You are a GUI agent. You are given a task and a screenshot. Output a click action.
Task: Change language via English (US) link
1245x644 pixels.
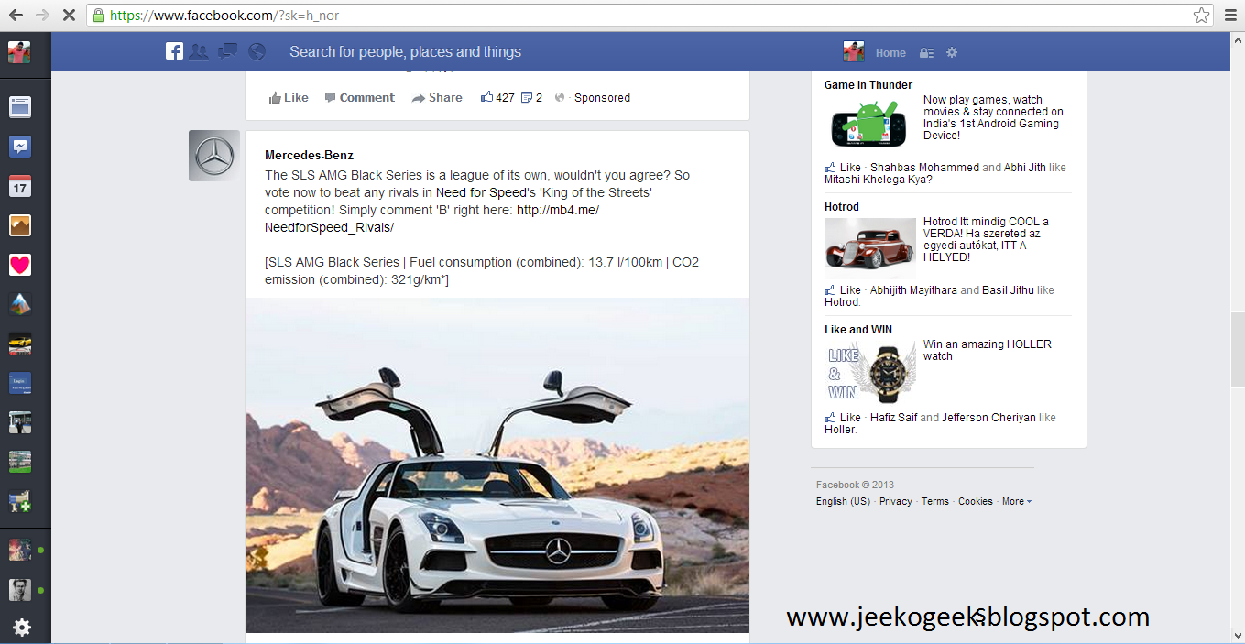(x=843, y=501)
